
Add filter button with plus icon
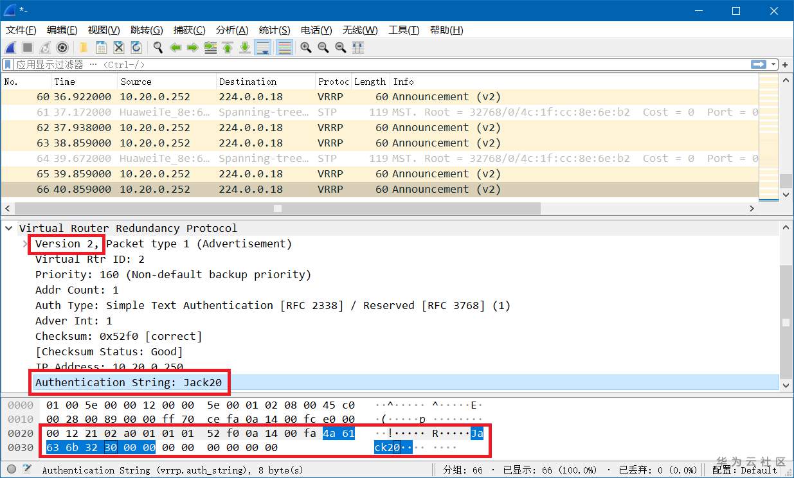(x=786, y=64)
